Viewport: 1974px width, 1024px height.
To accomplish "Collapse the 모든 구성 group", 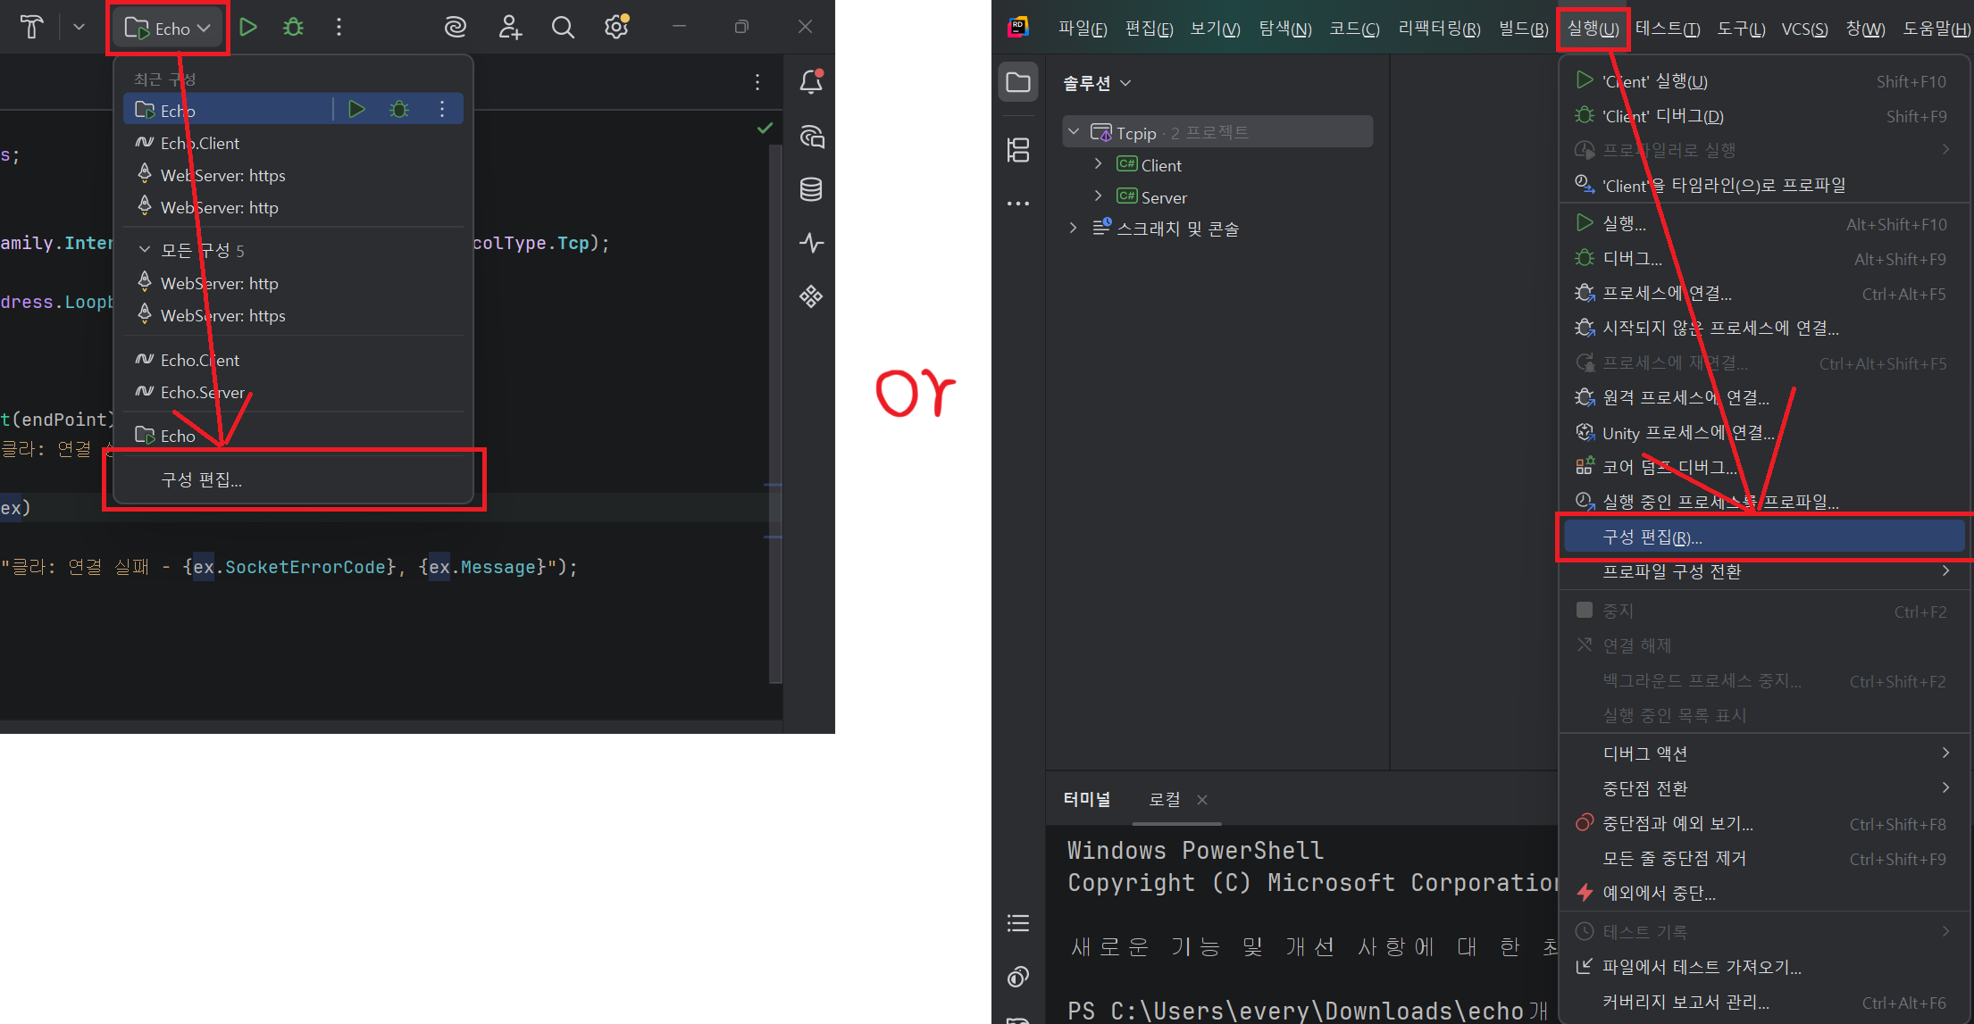I will pos(145,250).
